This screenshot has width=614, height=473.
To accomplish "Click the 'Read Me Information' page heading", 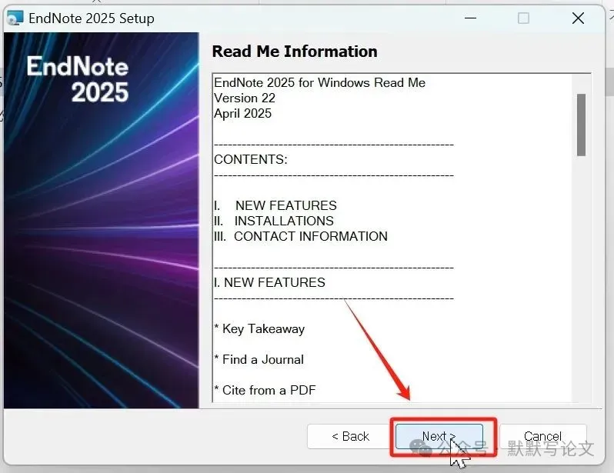I will 295,52.
